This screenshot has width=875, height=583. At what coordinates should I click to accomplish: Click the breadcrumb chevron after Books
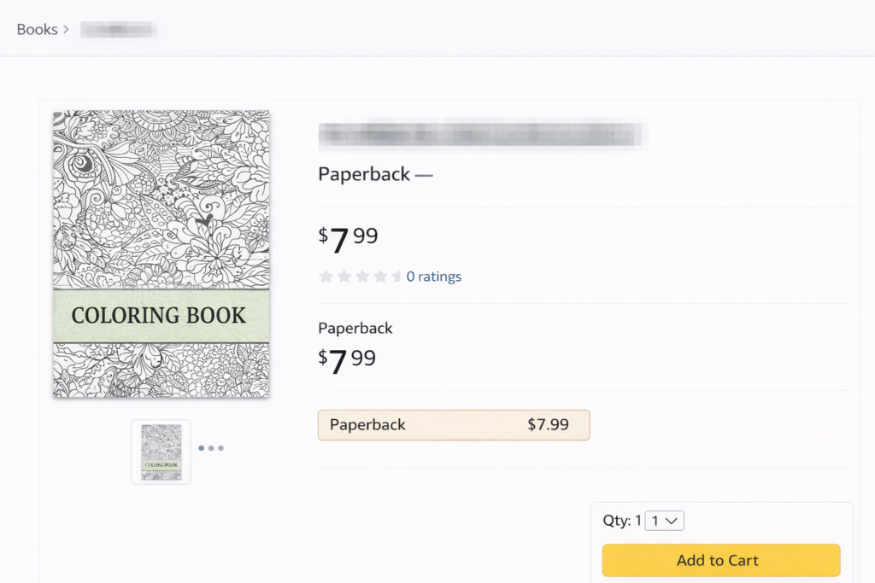pyautogui.click(x=67, y=30)
